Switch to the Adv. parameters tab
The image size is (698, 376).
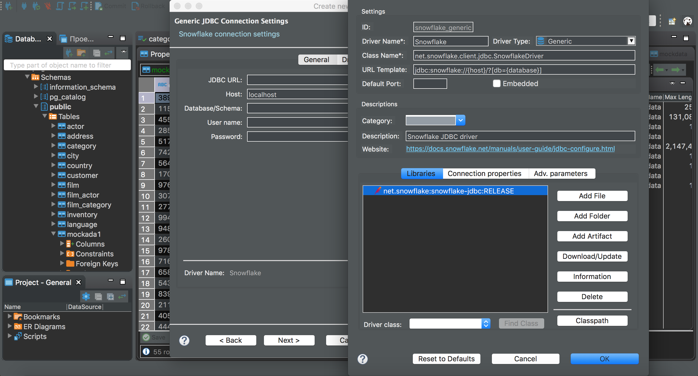[x=560, y=173]
